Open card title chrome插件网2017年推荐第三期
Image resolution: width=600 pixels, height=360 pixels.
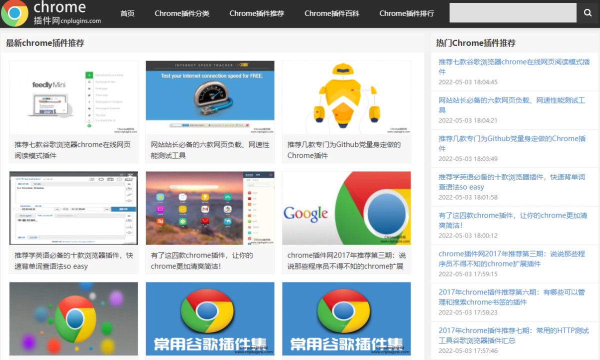pyautogui.click(x=346, y=261)
